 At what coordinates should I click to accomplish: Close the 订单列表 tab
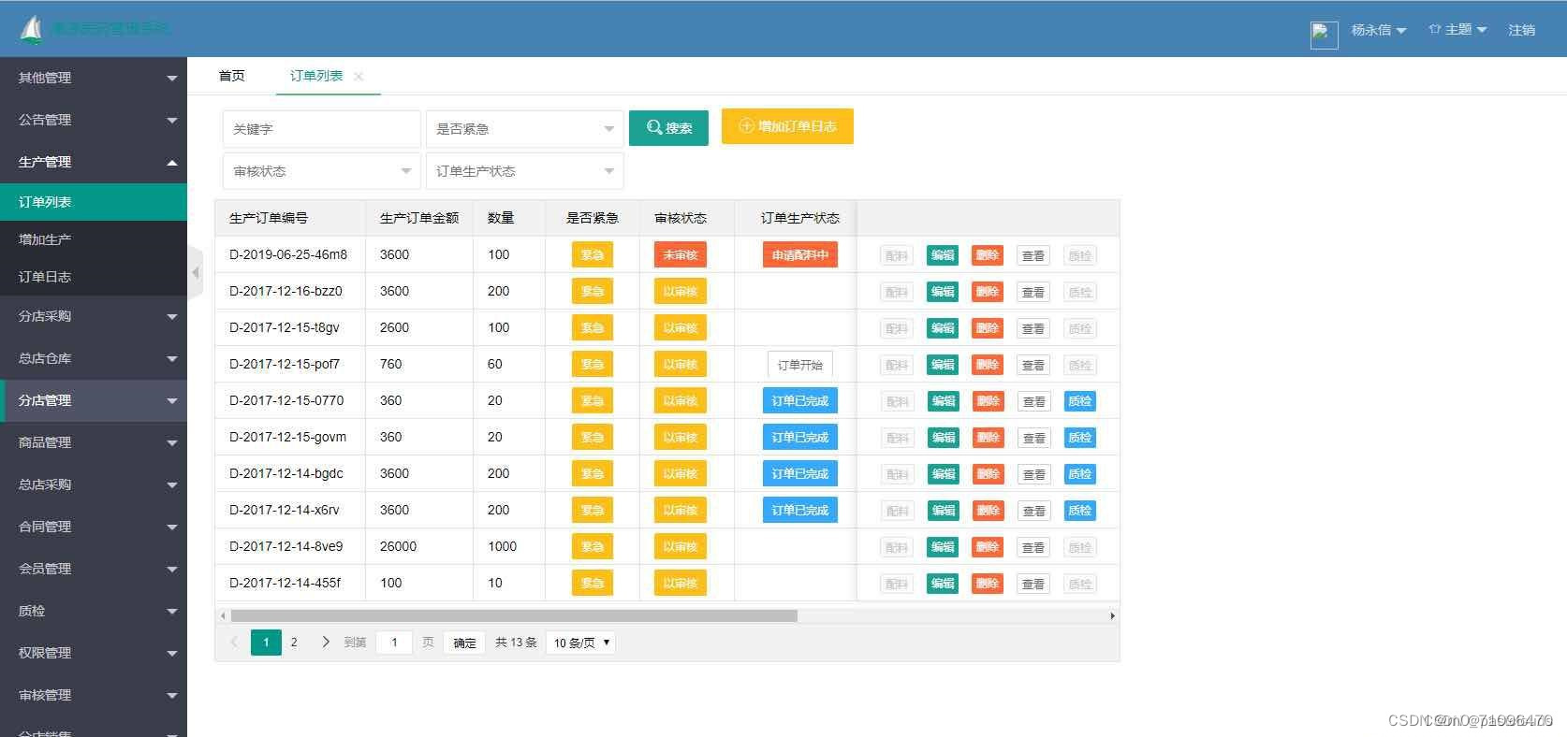[359, 77]
